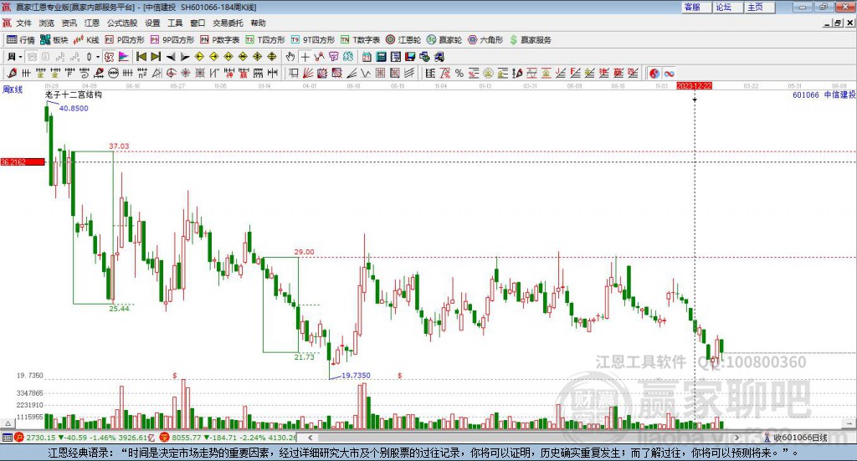This screenshot has width=857, height=461.
Task: Open the P四方形 tool
Action: [x=125, y=40]
